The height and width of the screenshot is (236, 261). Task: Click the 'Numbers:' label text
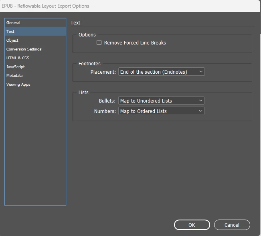[105, 111]
